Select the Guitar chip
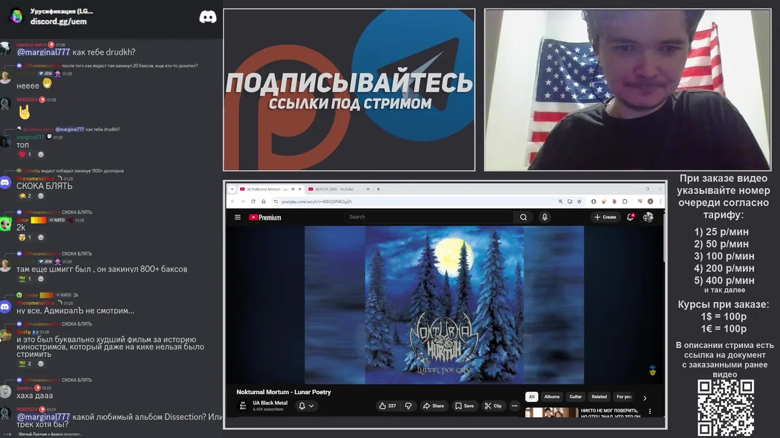 576,397
